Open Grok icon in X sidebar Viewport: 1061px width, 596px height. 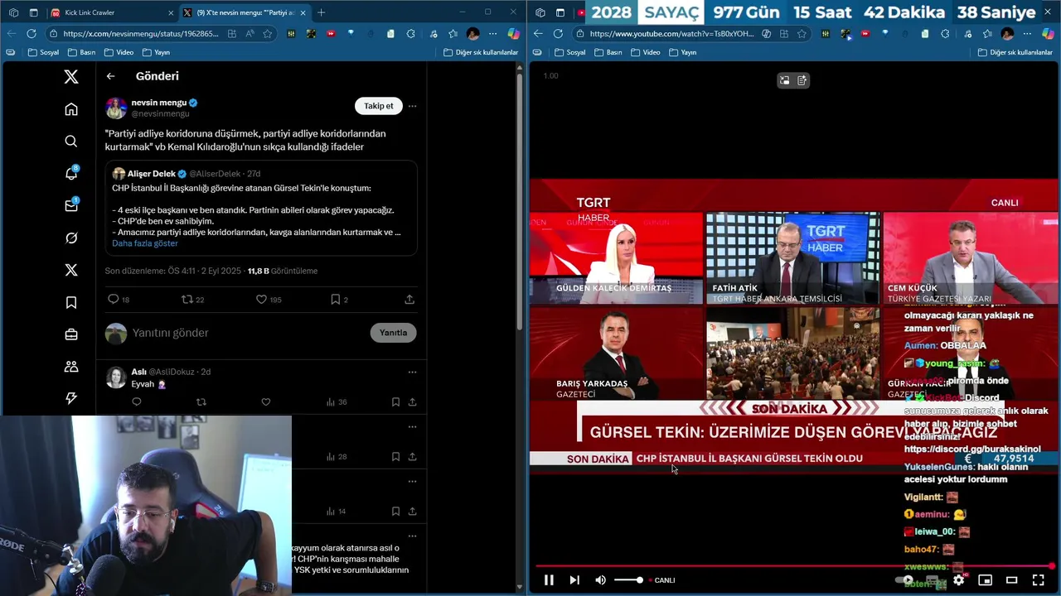pyautogui.click(x=71, y=238)
